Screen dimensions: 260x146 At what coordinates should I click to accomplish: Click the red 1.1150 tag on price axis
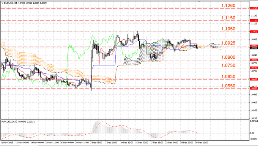coord(254,20)
